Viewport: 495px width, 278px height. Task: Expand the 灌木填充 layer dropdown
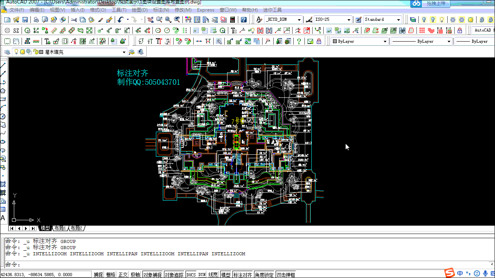click(124, 52)
